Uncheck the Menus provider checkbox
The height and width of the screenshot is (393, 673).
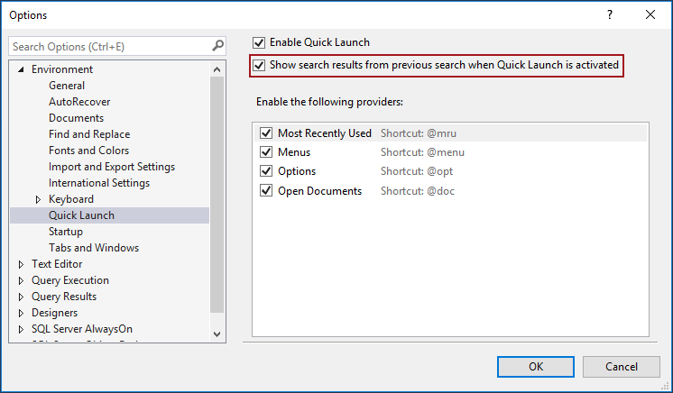pos(266,152)
